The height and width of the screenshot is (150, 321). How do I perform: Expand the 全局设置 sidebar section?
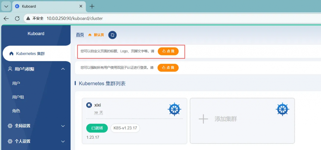[x=63, y=126]
